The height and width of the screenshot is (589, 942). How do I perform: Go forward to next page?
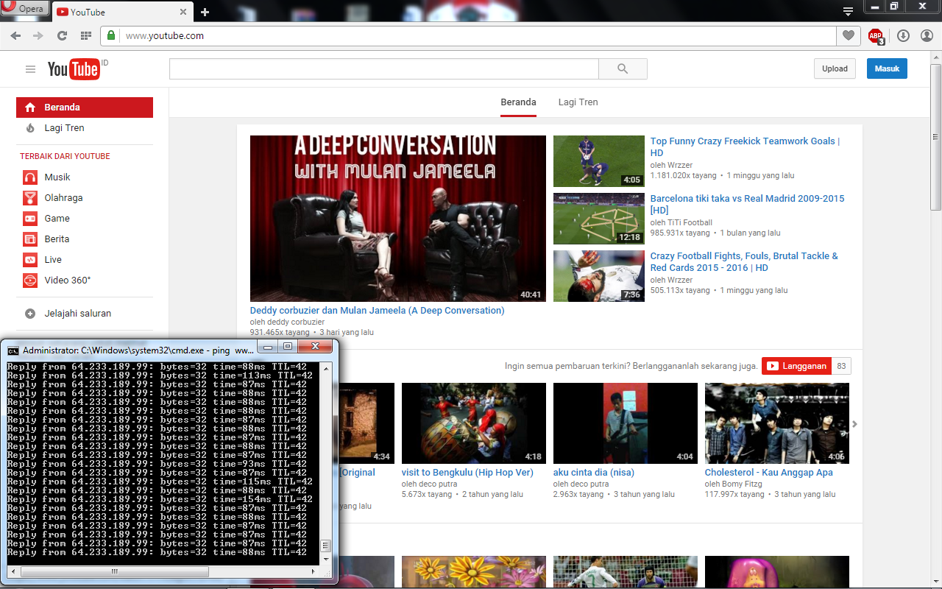tap(38, 35)
